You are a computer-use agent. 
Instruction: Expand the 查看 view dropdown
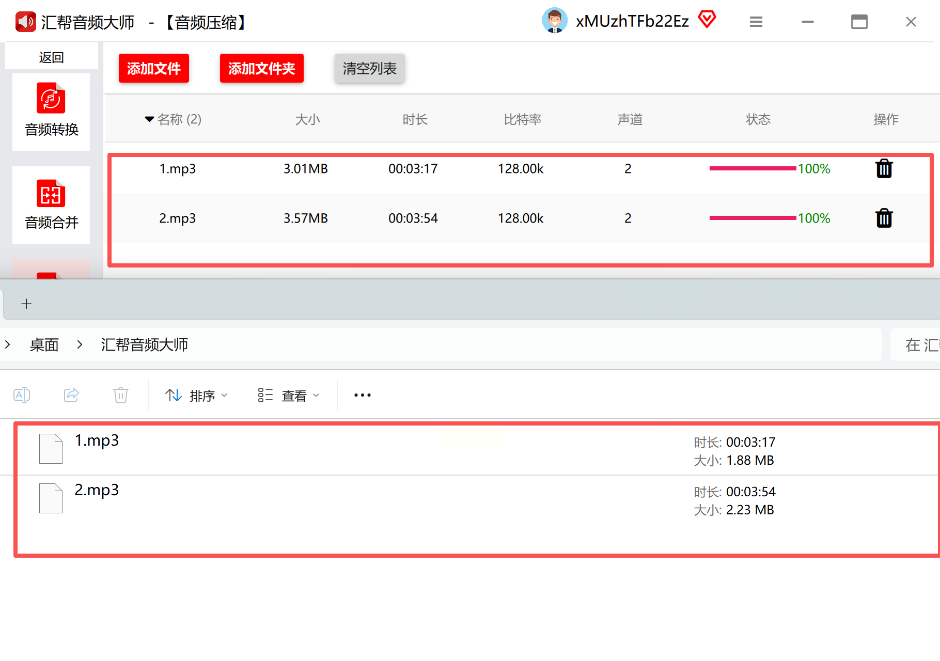coord(289,396)
